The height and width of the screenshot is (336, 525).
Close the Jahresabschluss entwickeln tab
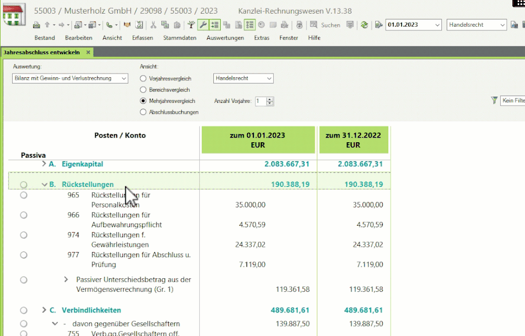(88, 52)
